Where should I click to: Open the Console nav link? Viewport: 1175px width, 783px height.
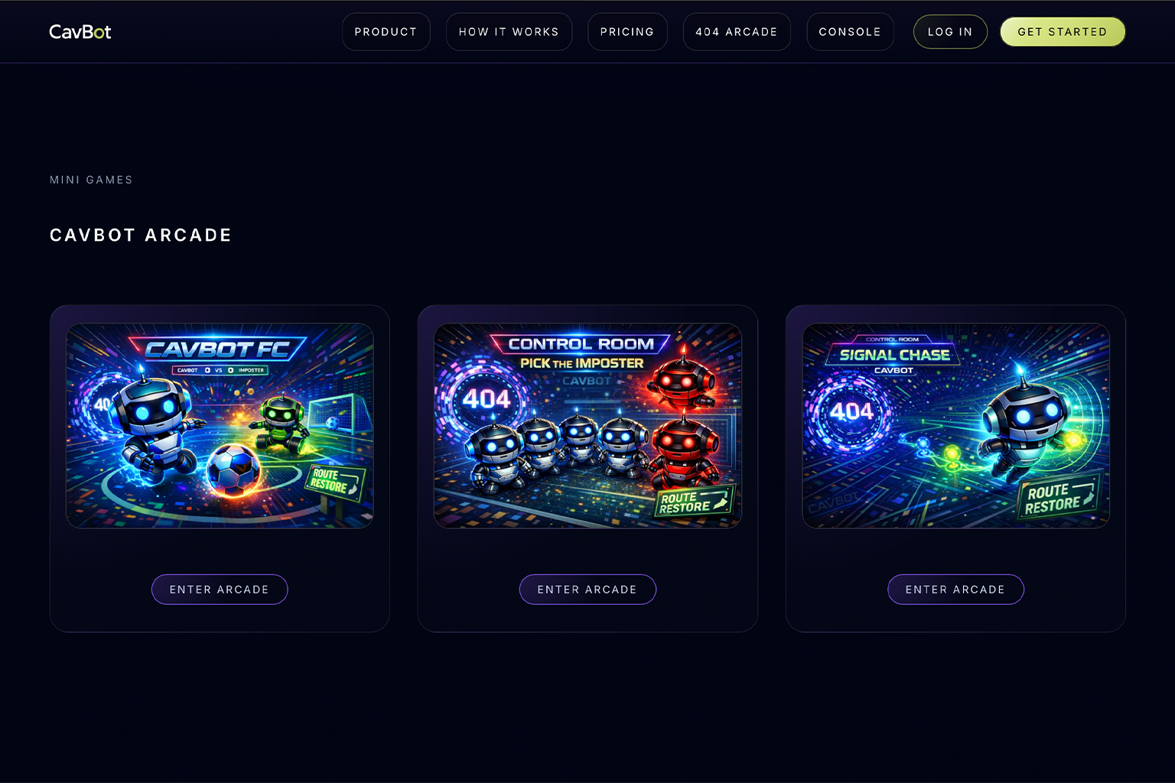[850, 32]
